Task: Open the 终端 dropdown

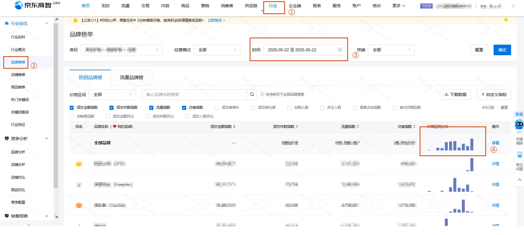Action: (391, 50)
